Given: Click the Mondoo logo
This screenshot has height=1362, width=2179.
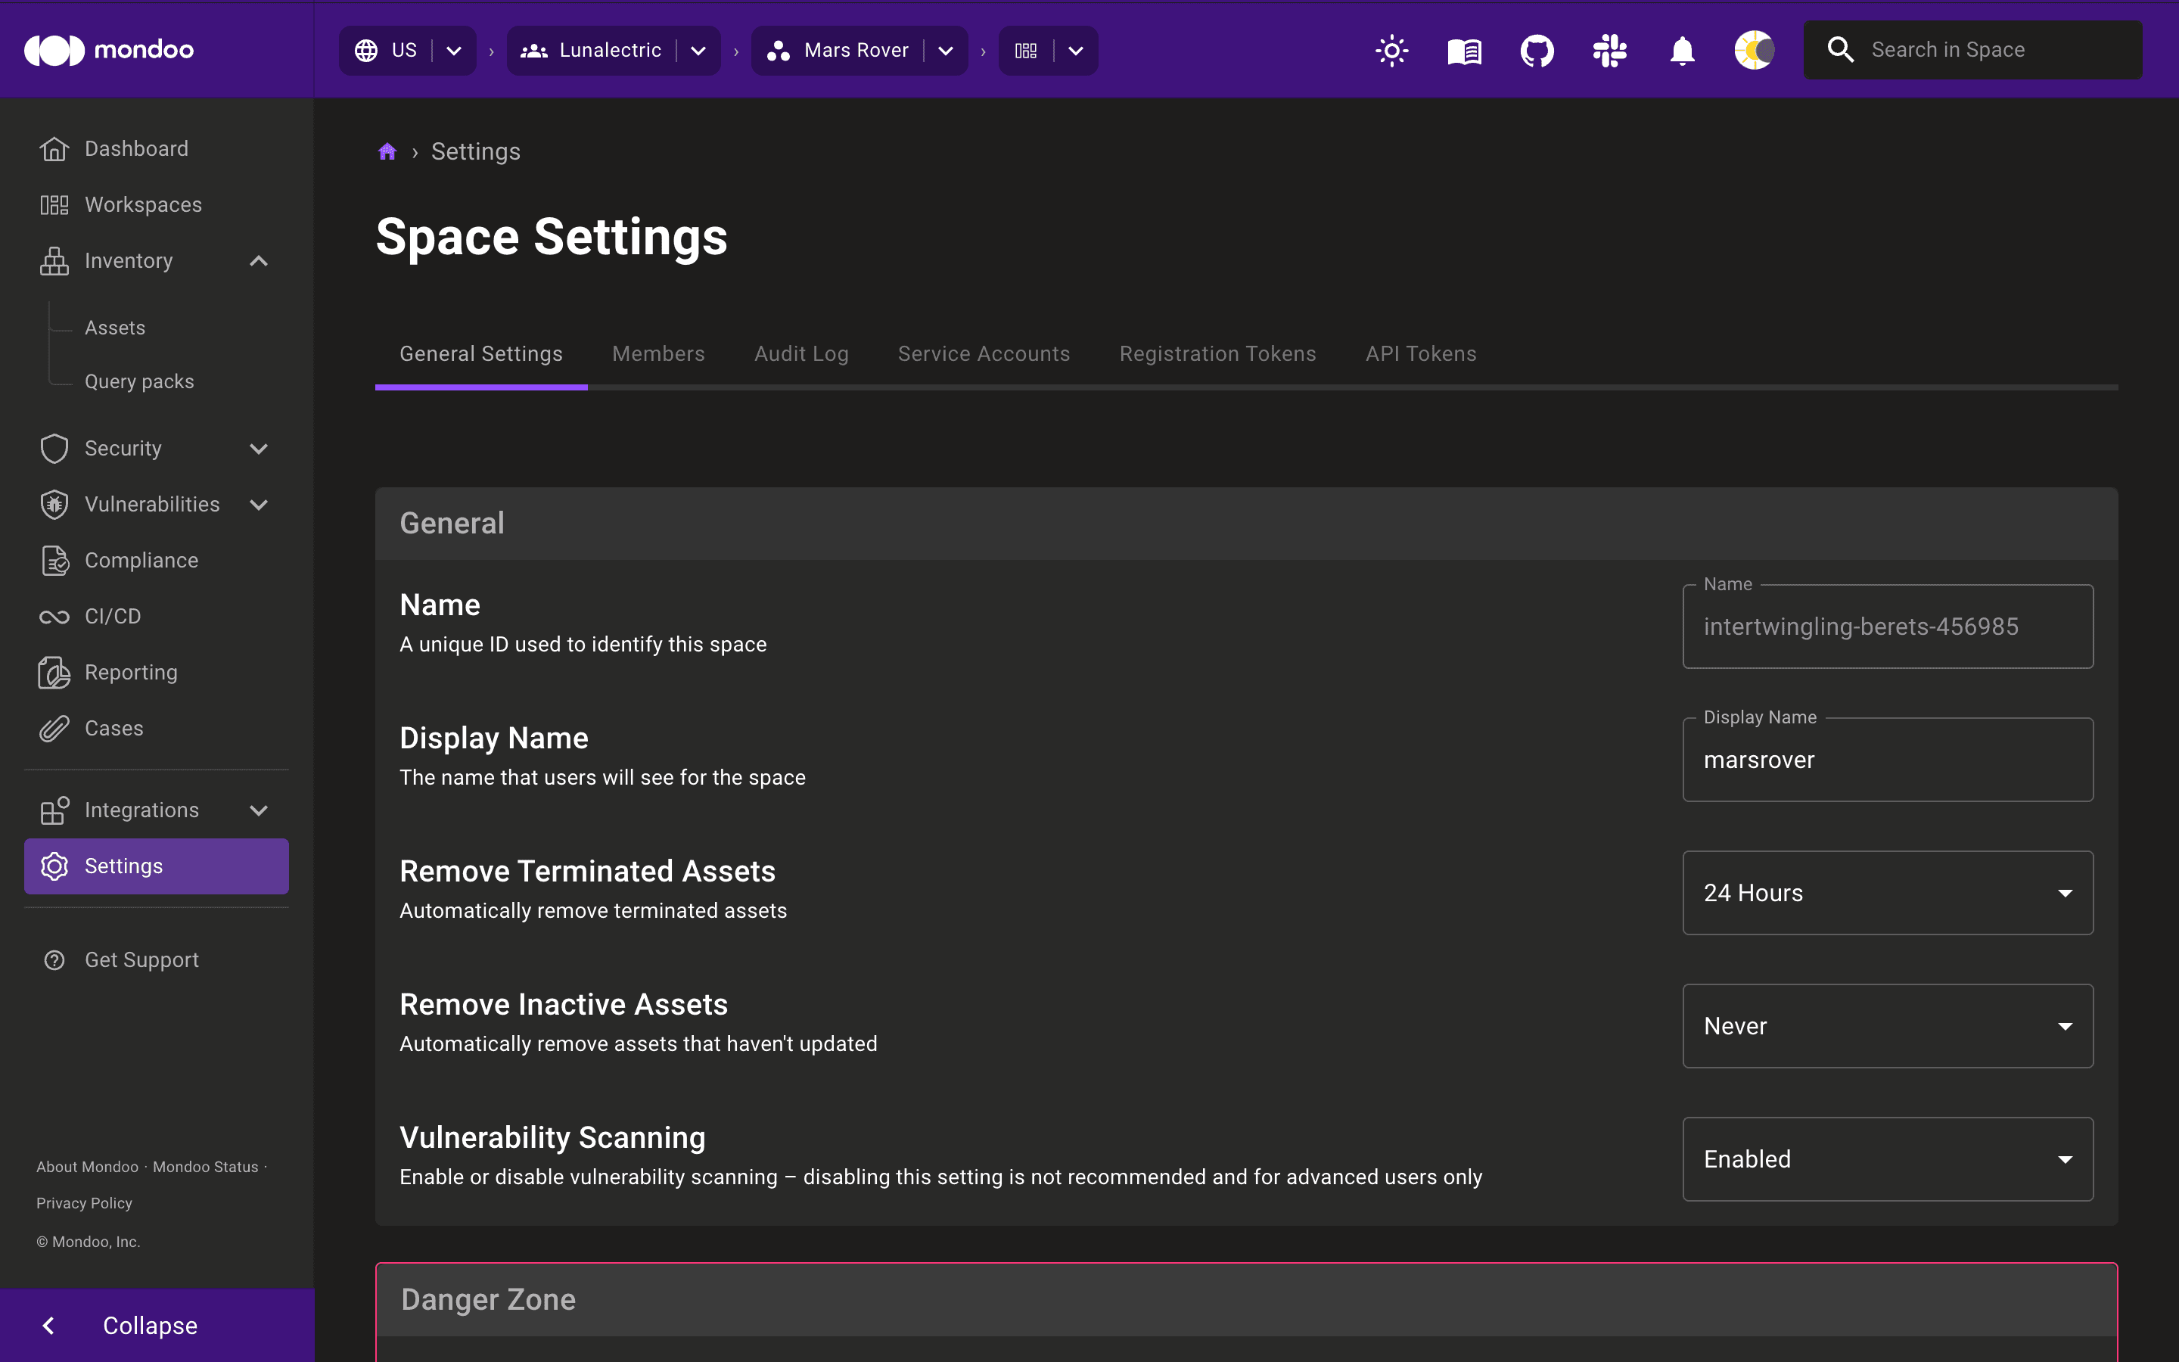Looking at the screenshot, I should (108, 49).
